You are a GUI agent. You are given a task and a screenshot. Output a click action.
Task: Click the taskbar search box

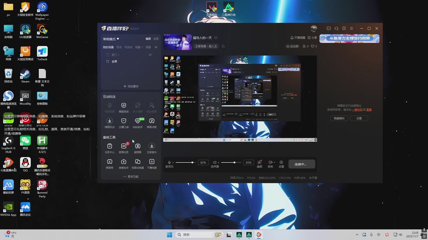(x=199, y=235)
